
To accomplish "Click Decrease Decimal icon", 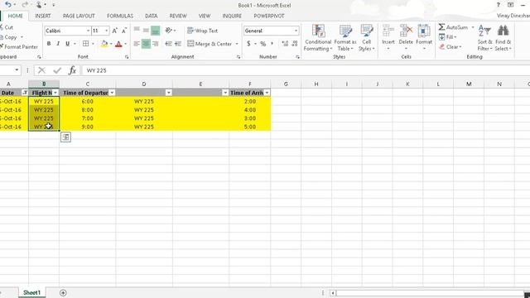I will pyautogui.click(x=295, y=44).
